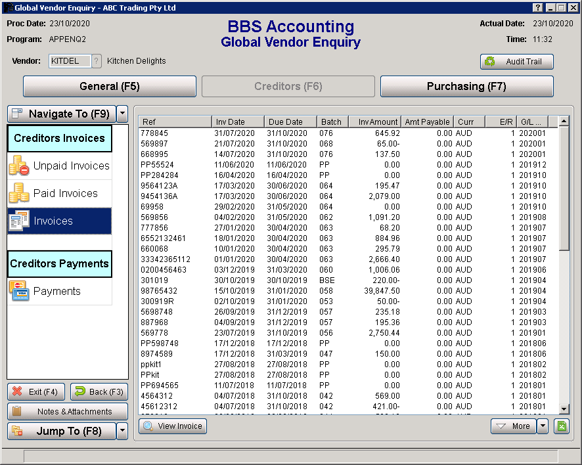
Task: Click the Paid Invoices coins icon
Action: [18, 194]
